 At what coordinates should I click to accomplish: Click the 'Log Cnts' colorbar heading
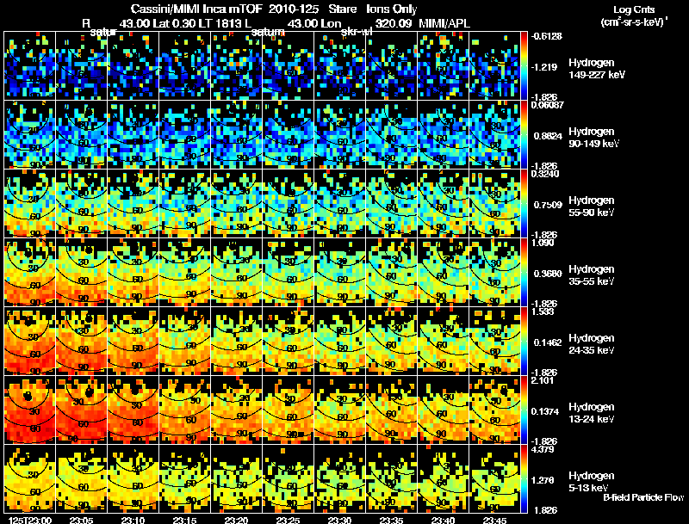pyautogui.click(x=634, y=9)
